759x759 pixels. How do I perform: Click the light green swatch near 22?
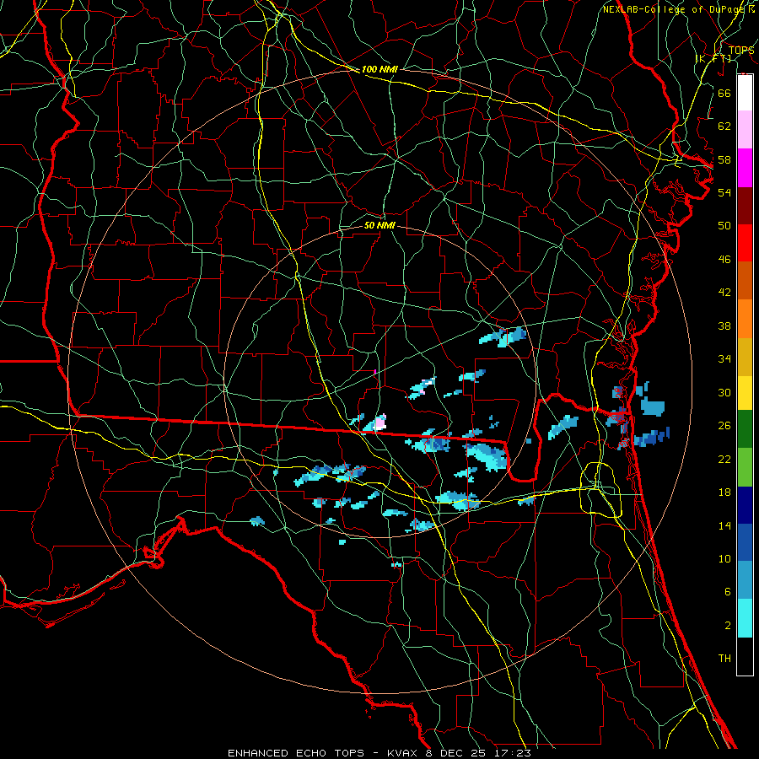tap(745, 467)
